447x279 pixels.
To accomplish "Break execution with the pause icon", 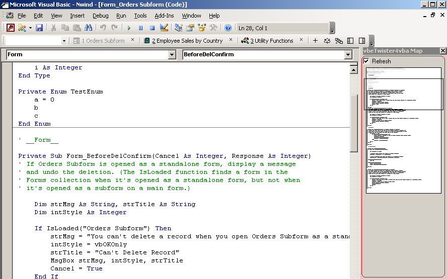I will [x=140, y=28].
